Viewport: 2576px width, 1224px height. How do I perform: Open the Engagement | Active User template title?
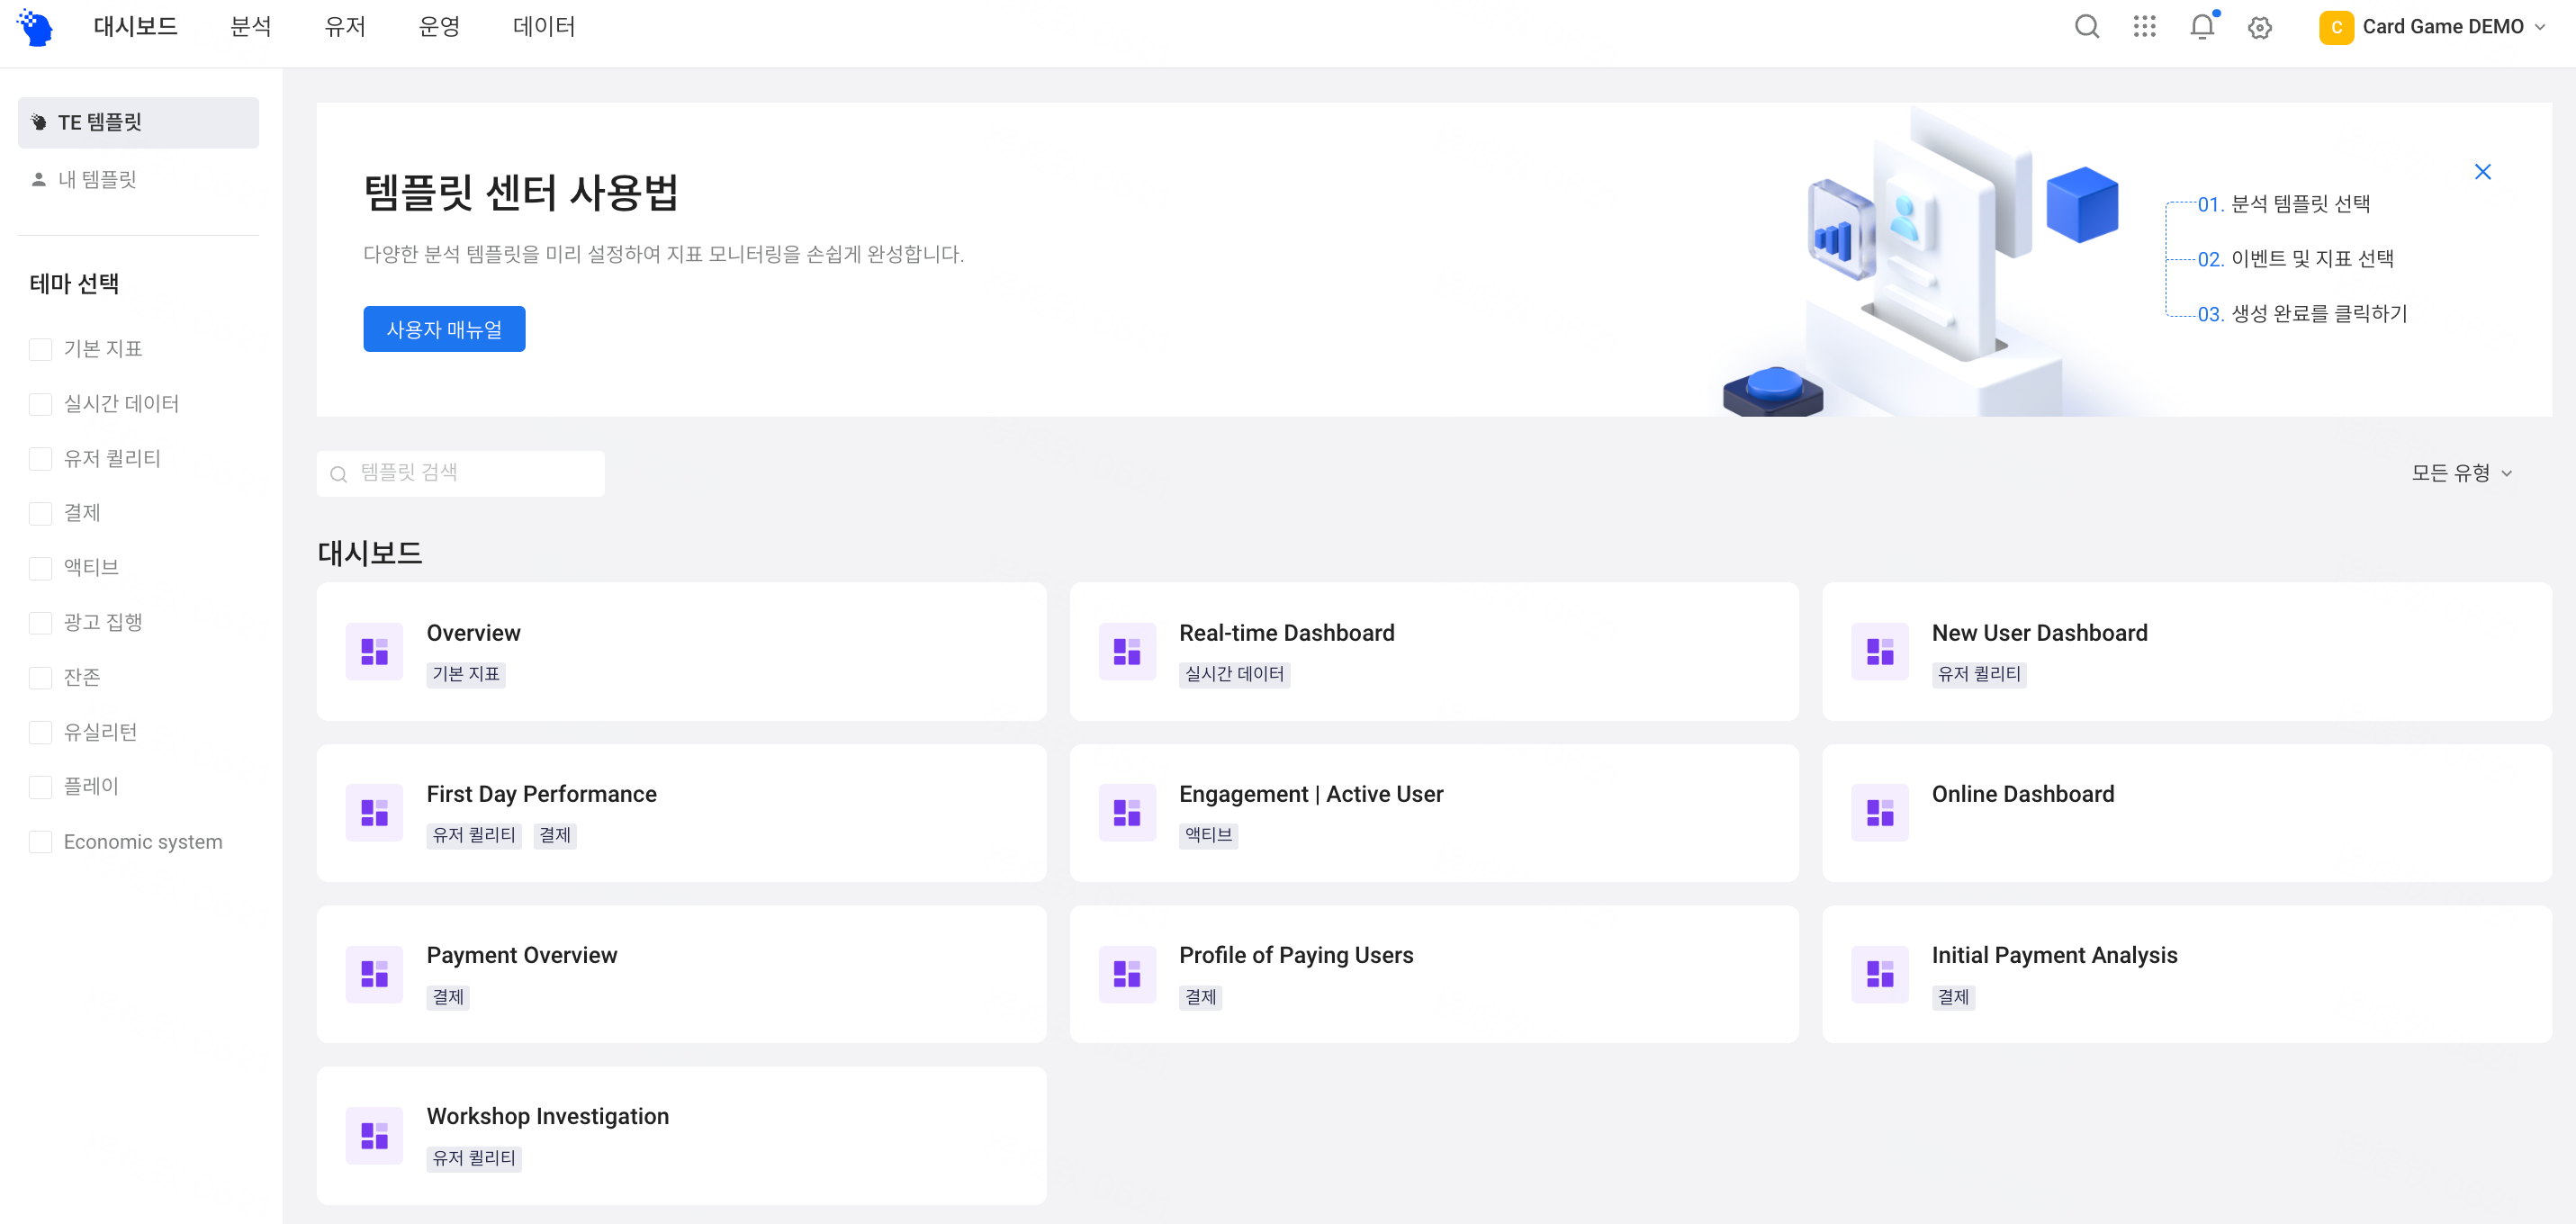click(1311, 794)
